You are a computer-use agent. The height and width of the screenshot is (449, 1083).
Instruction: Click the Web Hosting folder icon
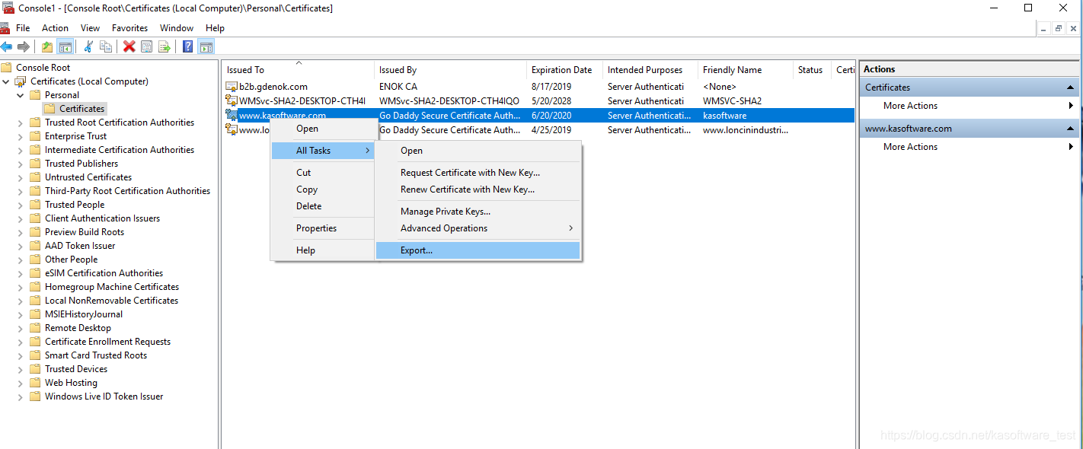(x=35, y=383)
